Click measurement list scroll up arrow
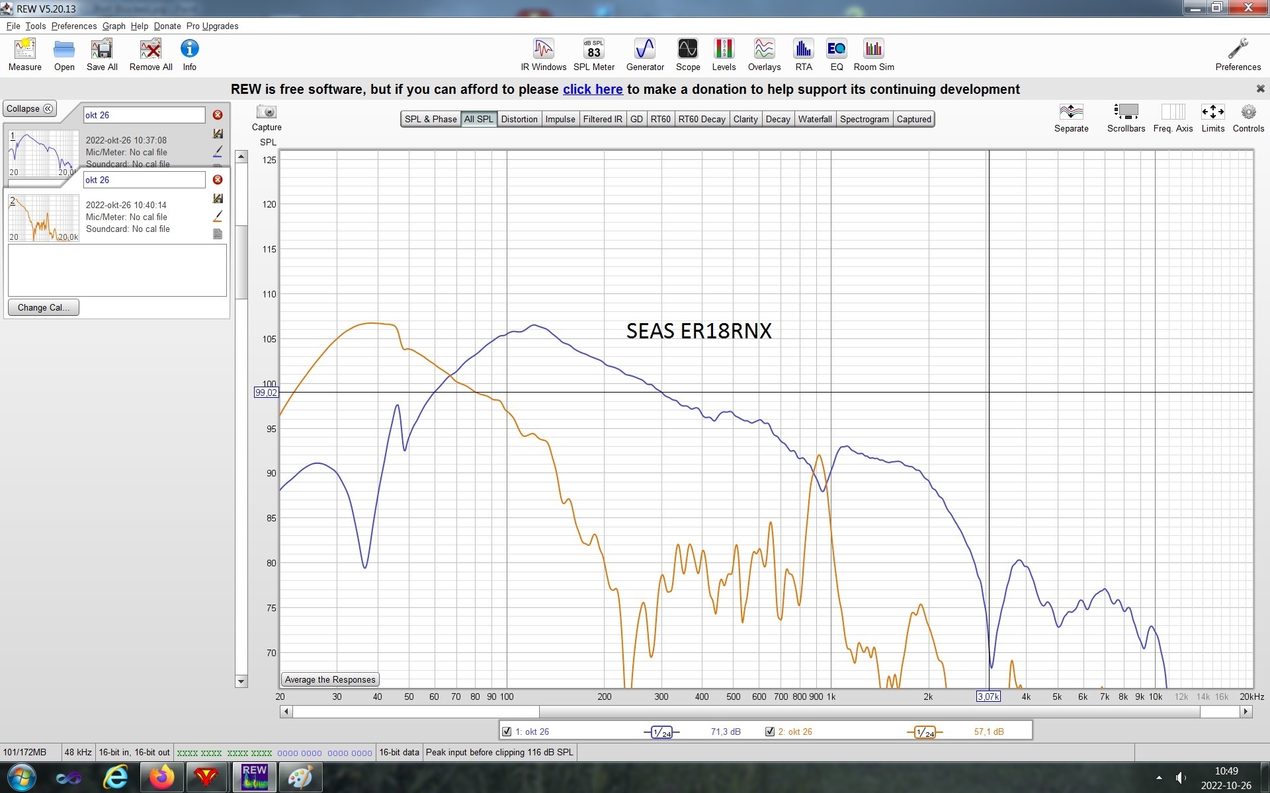The height and width of the screenshot is (793, 1270). click(241, 157)
